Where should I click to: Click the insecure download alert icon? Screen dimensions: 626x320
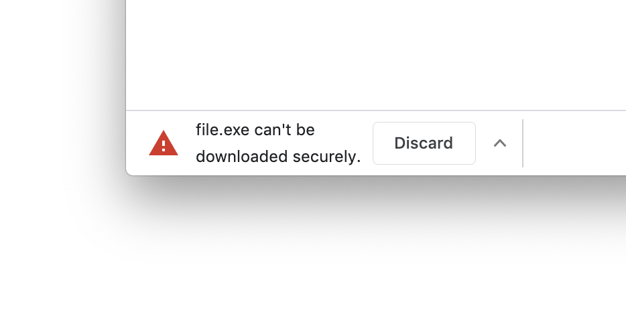point(164,143)
